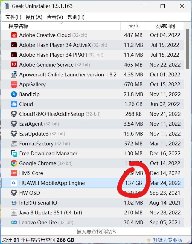Click the Sep 05, 2021 install date

pyautogui.click(x=165, y=222)
